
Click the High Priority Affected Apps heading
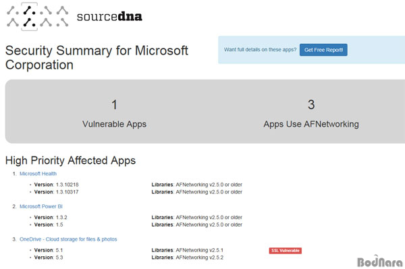[70, 160]
